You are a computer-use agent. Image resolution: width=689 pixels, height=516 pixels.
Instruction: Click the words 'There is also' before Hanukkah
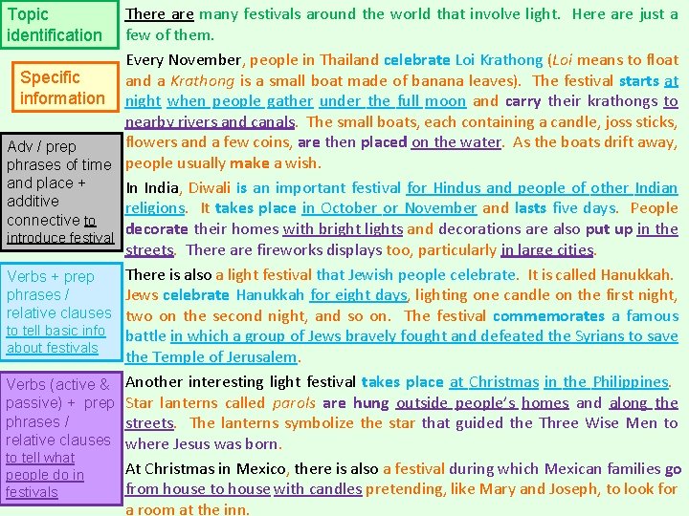coord(168,274)
